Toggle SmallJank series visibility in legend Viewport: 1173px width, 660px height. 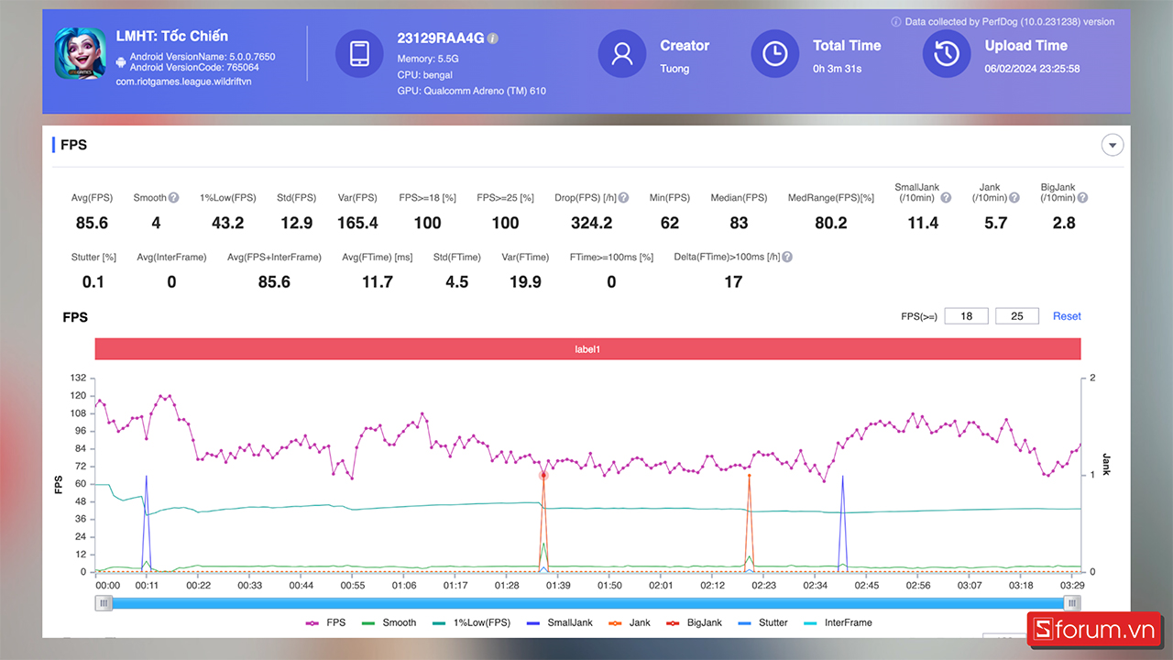559,622
